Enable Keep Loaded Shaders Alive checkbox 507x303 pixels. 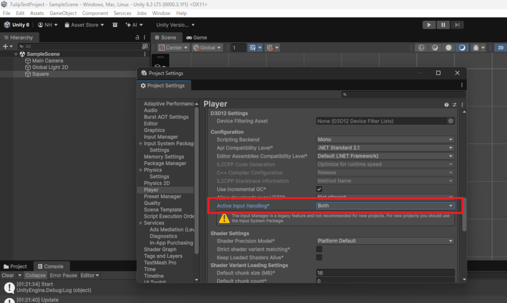pyautogui.click(x=319, y=257)
